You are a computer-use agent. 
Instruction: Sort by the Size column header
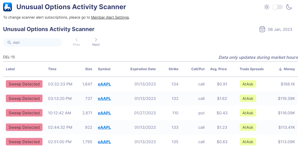pos(89,69)
